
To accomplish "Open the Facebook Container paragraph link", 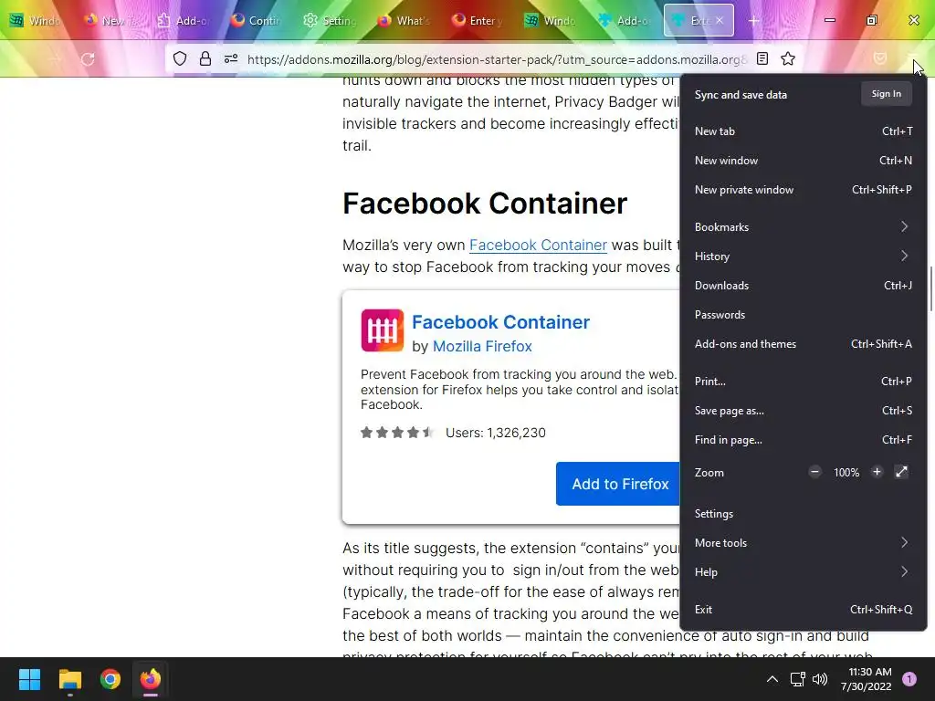I will (538, 245).
